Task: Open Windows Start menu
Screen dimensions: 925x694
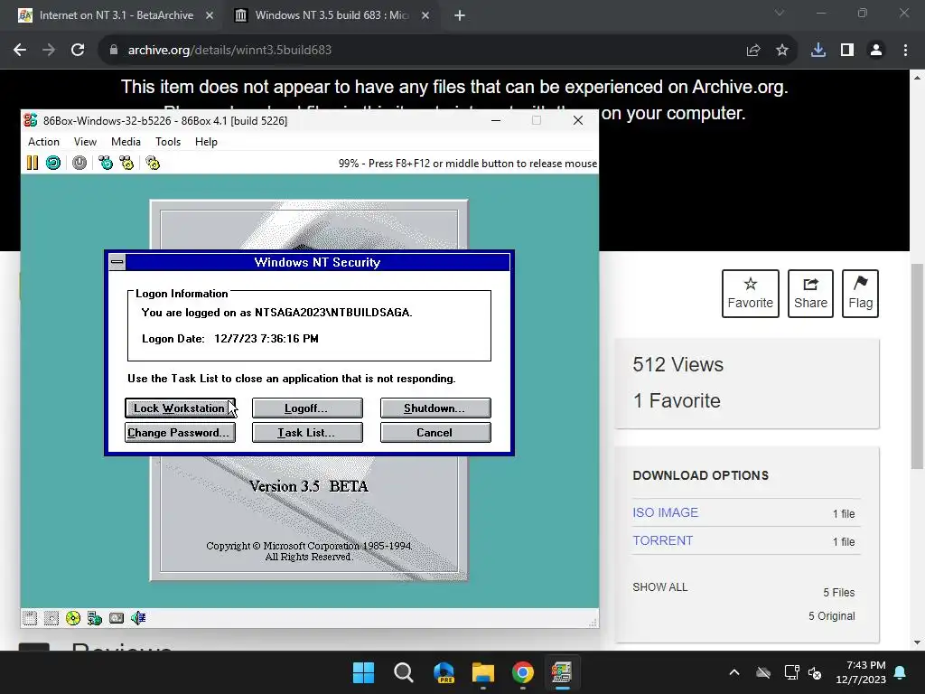Action: 363,672
